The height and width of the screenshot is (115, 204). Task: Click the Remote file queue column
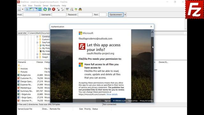click(55, 109)
